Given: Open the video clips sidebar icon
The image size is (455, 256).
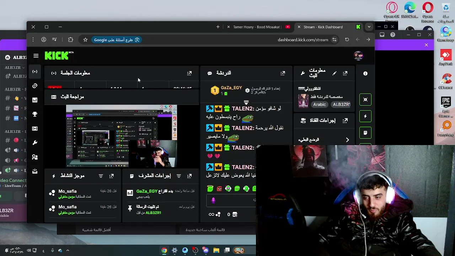Looking at the screenshot, I should [x=35, y=128].
